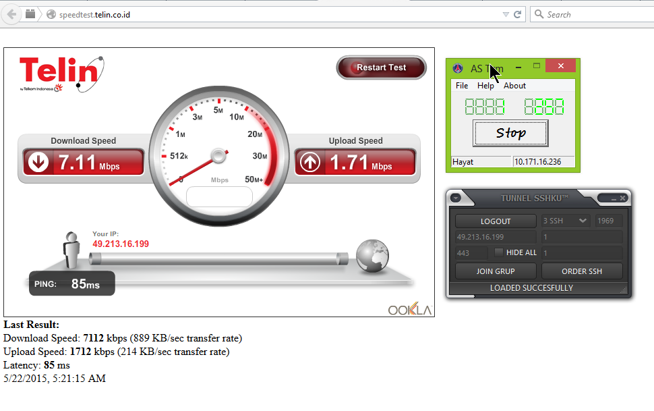Click the Stop button in AS Team
Viewport: 654px width, 411px height.
coord(510,133)
